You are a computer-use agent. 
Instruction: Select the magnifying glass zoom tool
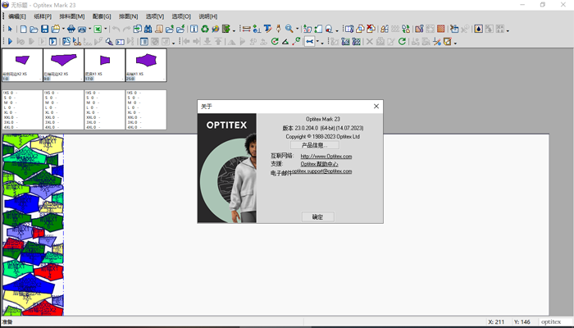pyautogui.click(x=289, y=29)
